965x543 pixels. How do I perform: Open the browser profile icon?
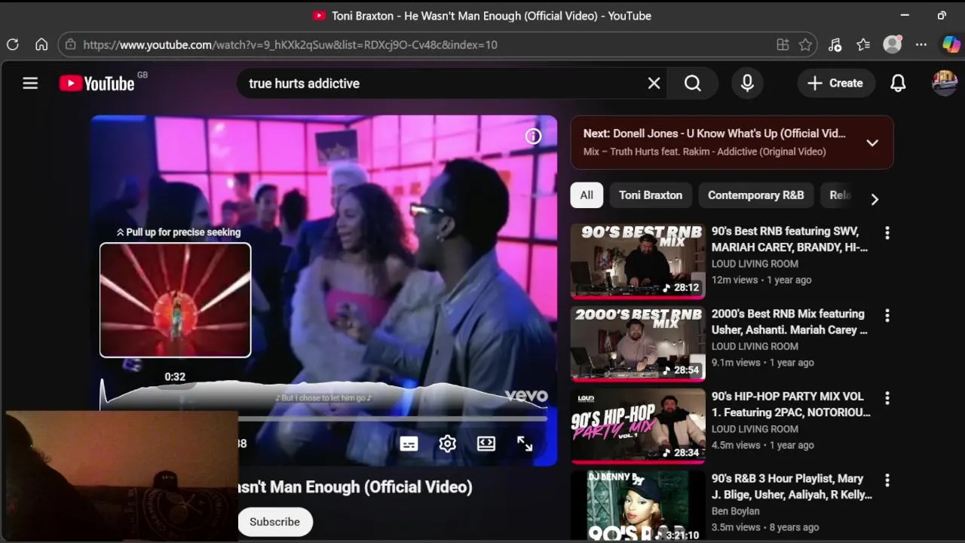pyautogui.click(x=893, y=44)
